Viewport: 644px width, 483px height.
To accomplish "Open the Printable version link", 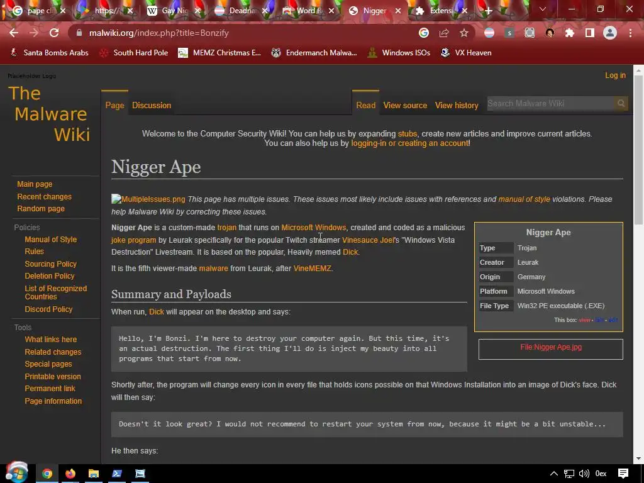I will [x=53, y=376].
